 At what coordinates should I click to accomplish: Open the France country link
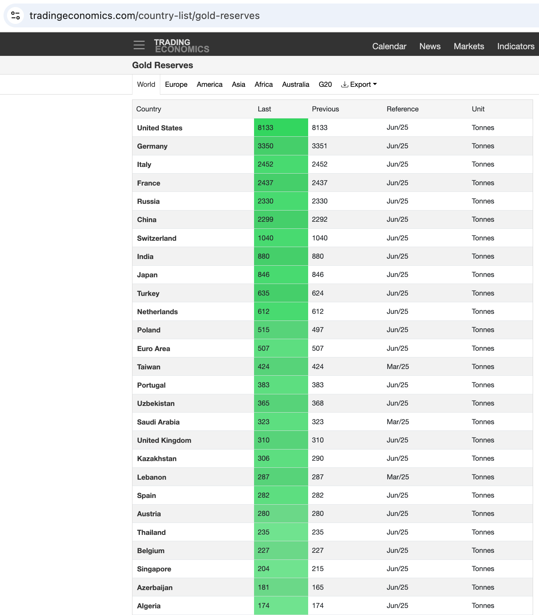[x=149, y=183]
